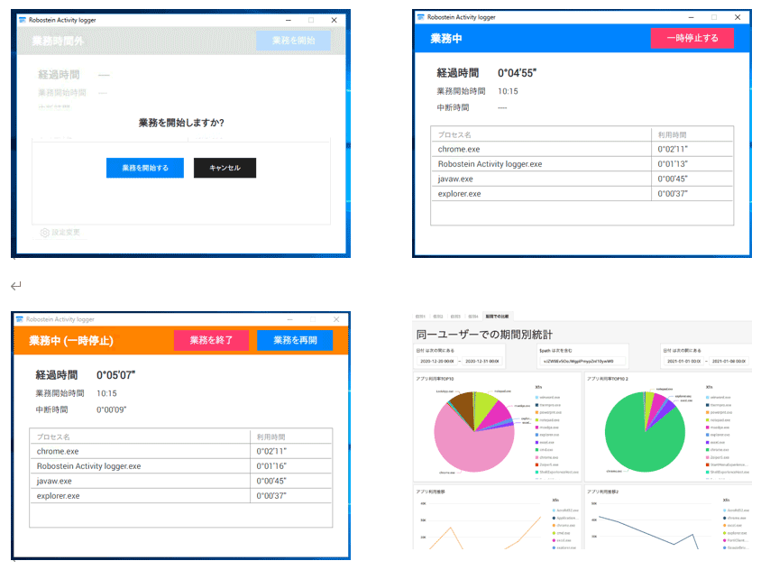Click the pink 一時停止する button
This screenshot has width=761, height=570.
click(x=692, y=38)
